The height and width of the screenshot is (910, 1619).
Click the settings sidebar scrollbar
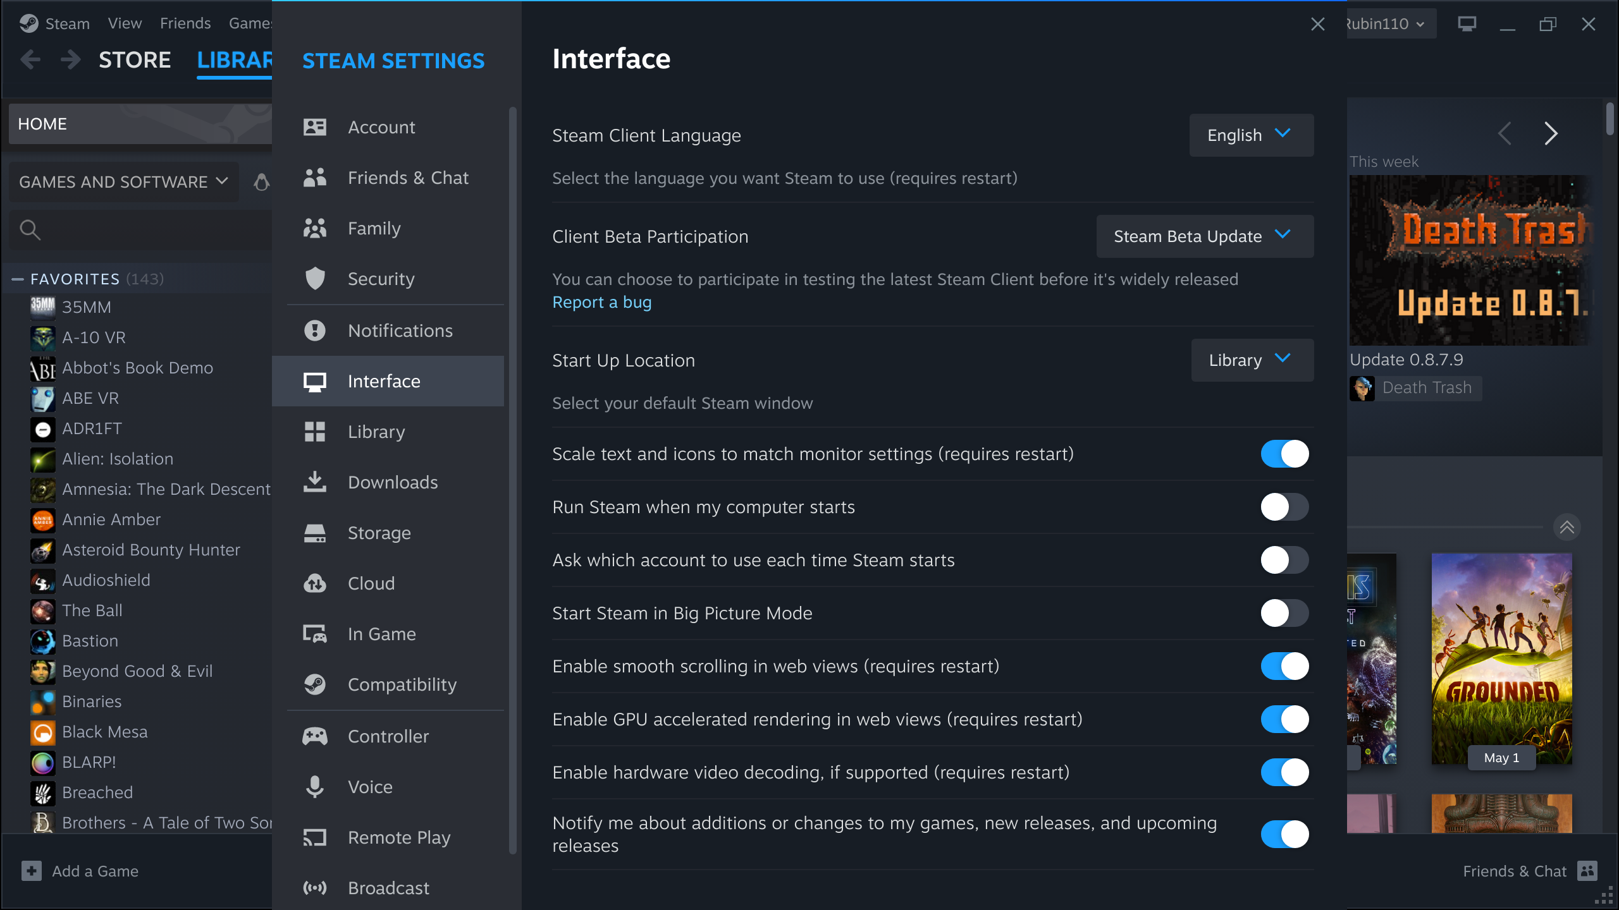(512, 480)
